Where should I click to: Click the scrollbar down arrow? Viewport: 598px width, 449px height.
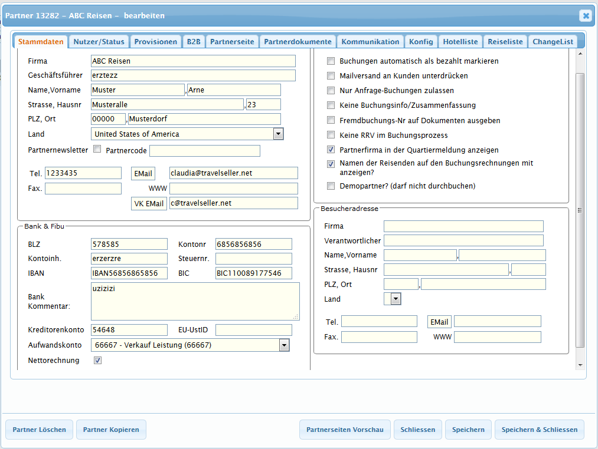[x=580, y=365]
